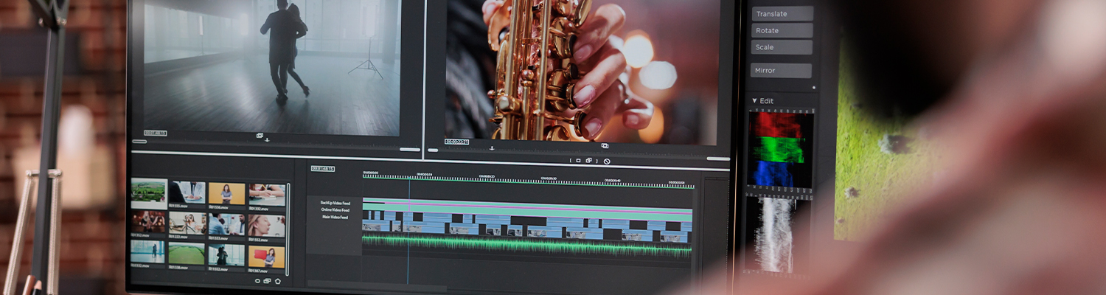Image resolution: width=1106 pixels, height=295 pixels.
Task: Click the dancers source preview image
Action: [271, 68]
